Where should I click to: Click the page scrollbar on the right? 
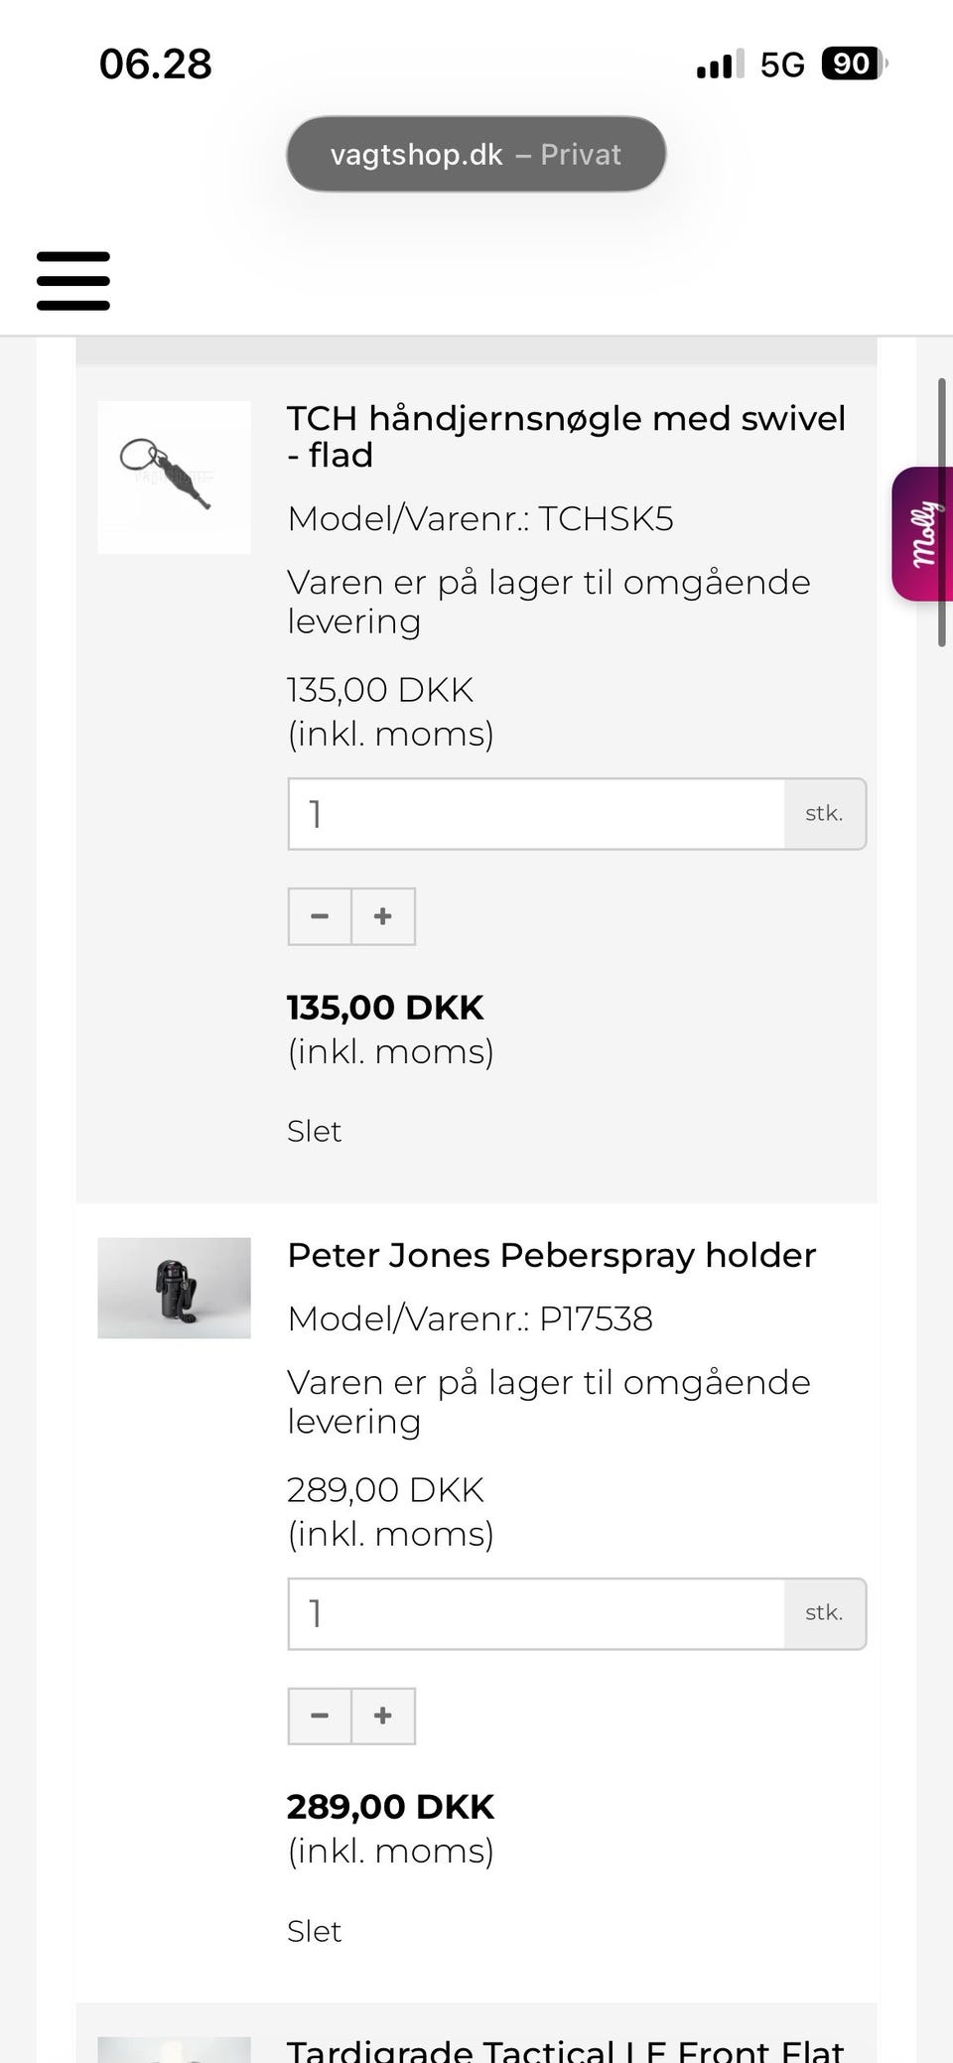click(x=941, y=512)
